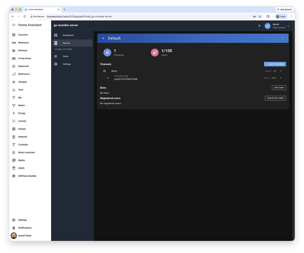Click the Music Assistant library icon

coord(14,152)
